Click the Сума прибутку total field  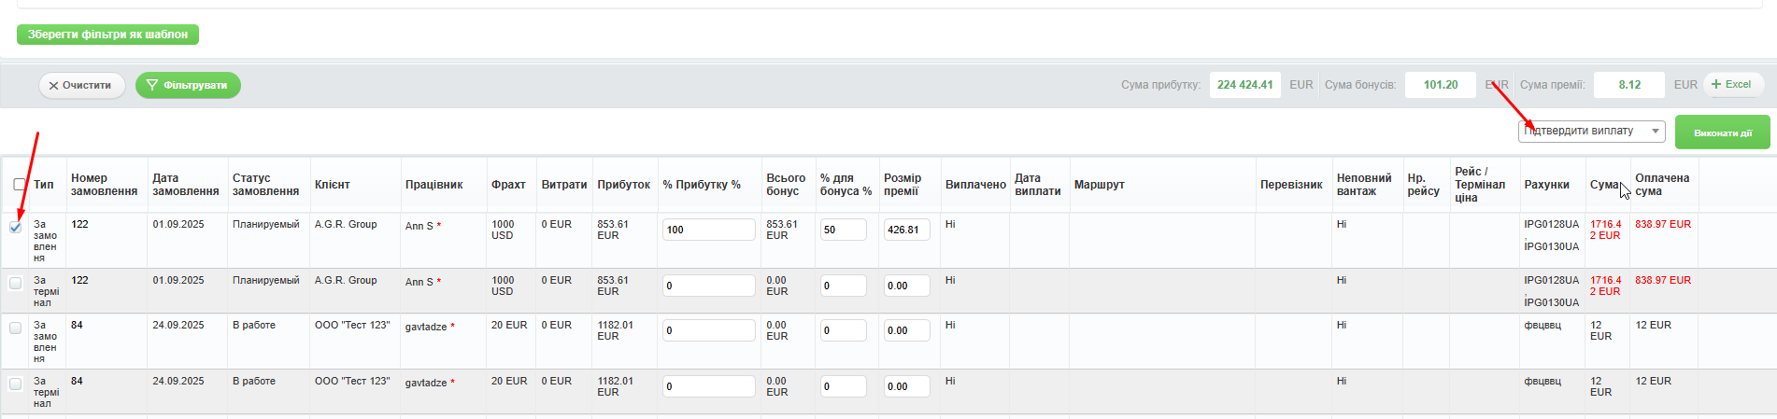(1244, 85)
